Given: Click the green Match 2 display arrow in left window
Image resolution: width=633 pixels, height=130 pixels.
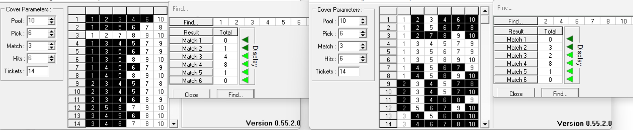Looking at the screenshot, I should coord(245,48).
